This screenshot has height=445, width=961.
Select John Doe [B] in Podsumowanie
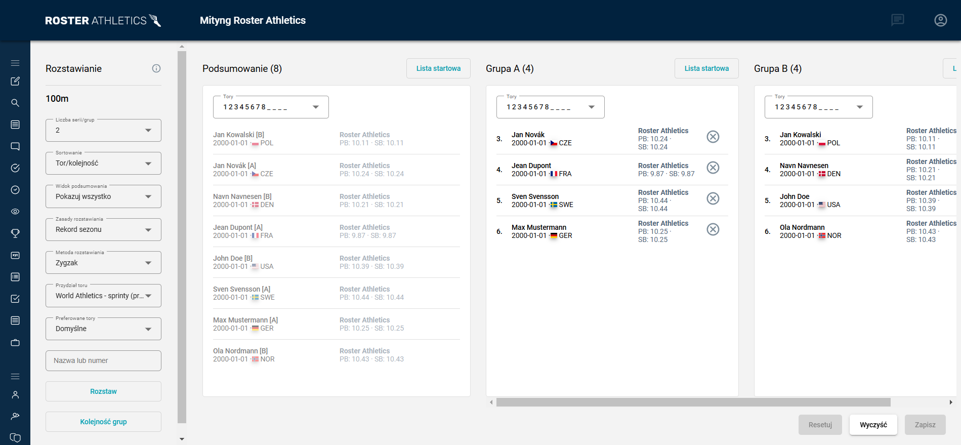click(337, 262)
